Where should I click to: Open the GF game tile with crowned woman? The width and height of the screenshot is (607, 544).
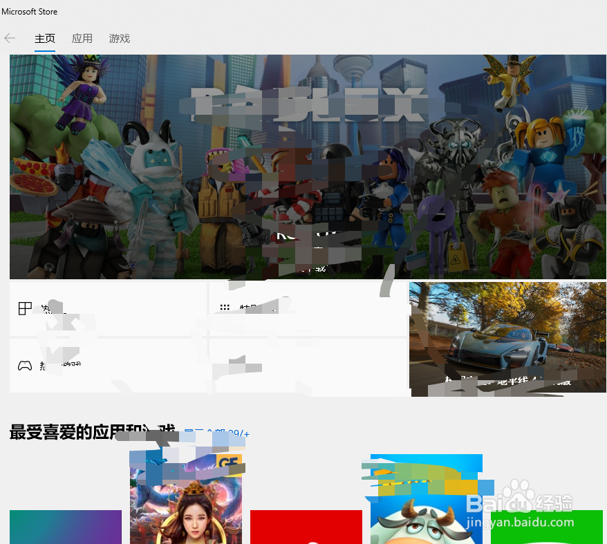[186, 499]
